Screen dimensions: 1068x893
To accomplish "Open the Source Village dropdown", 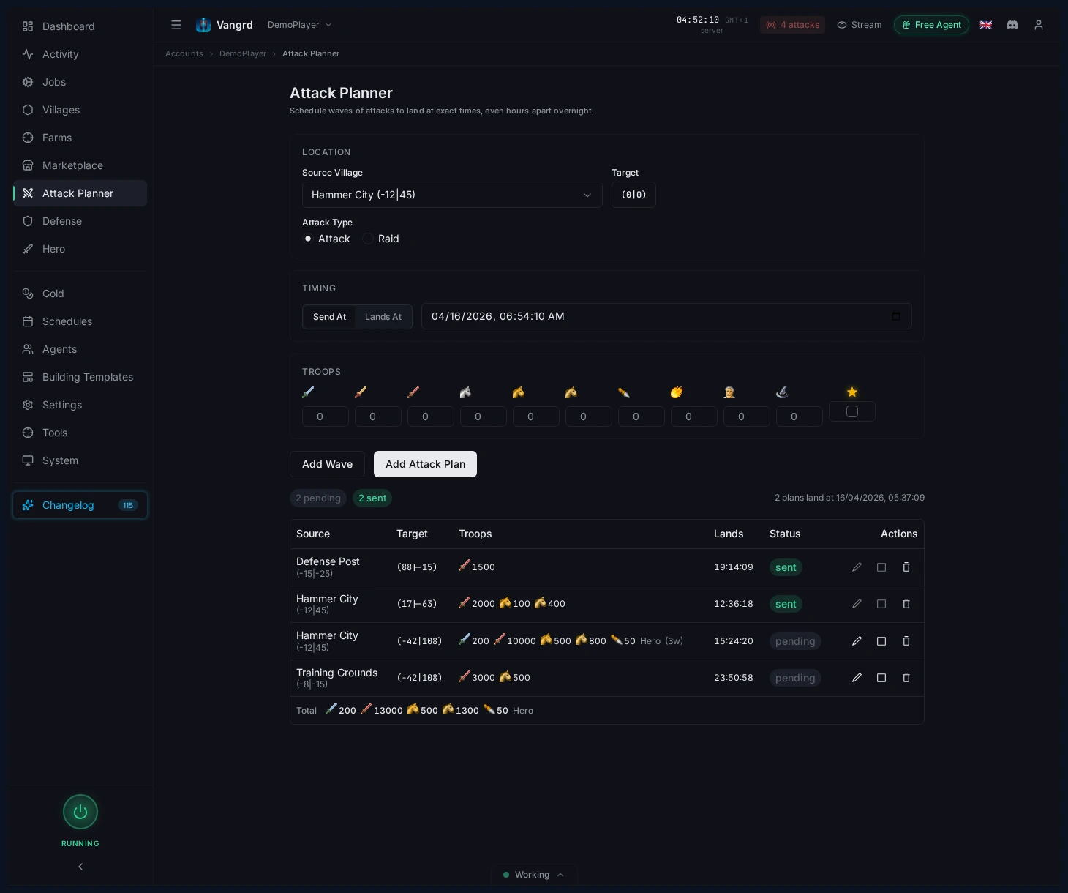I will click(x=452, y=195).
